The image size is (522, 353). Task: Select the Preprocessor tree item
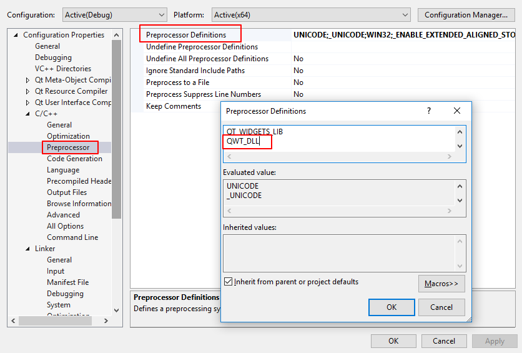click(68, 147)
